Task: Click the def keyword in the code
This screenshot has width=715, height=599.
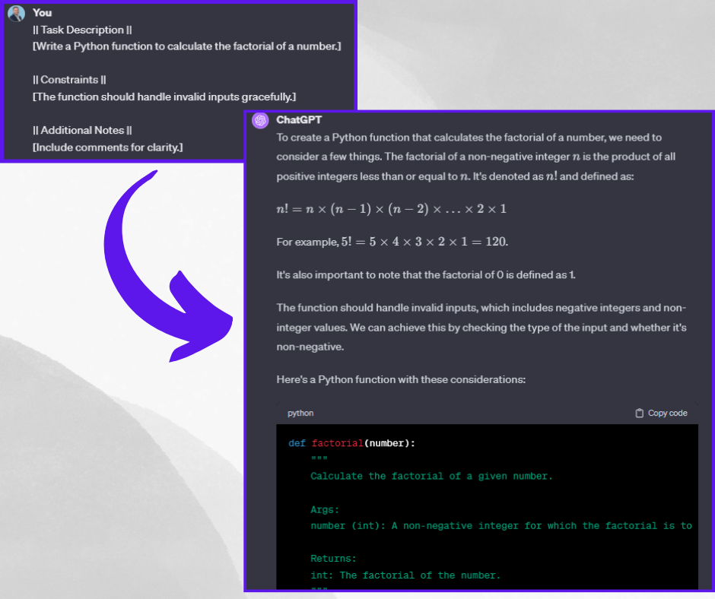Action: 297,442
